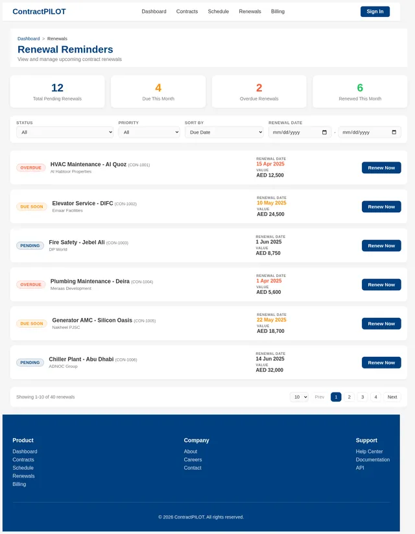Open the Contact link in footer
415x534 pixels.
click(x=193, y=468)
